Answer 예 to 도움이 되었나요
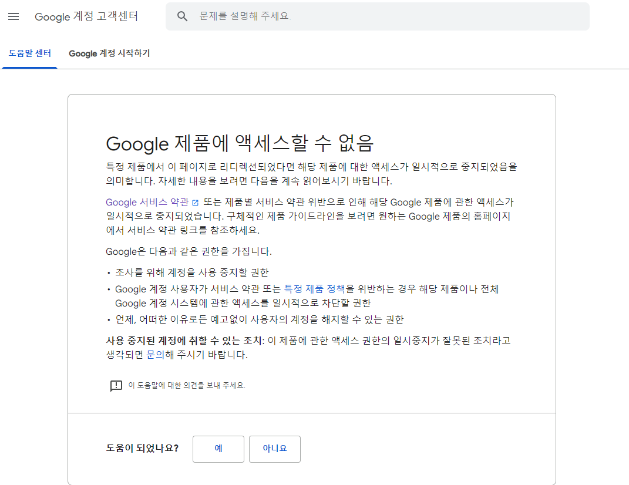The width and height of the screenshot is (629, 485). click(218, 449)
